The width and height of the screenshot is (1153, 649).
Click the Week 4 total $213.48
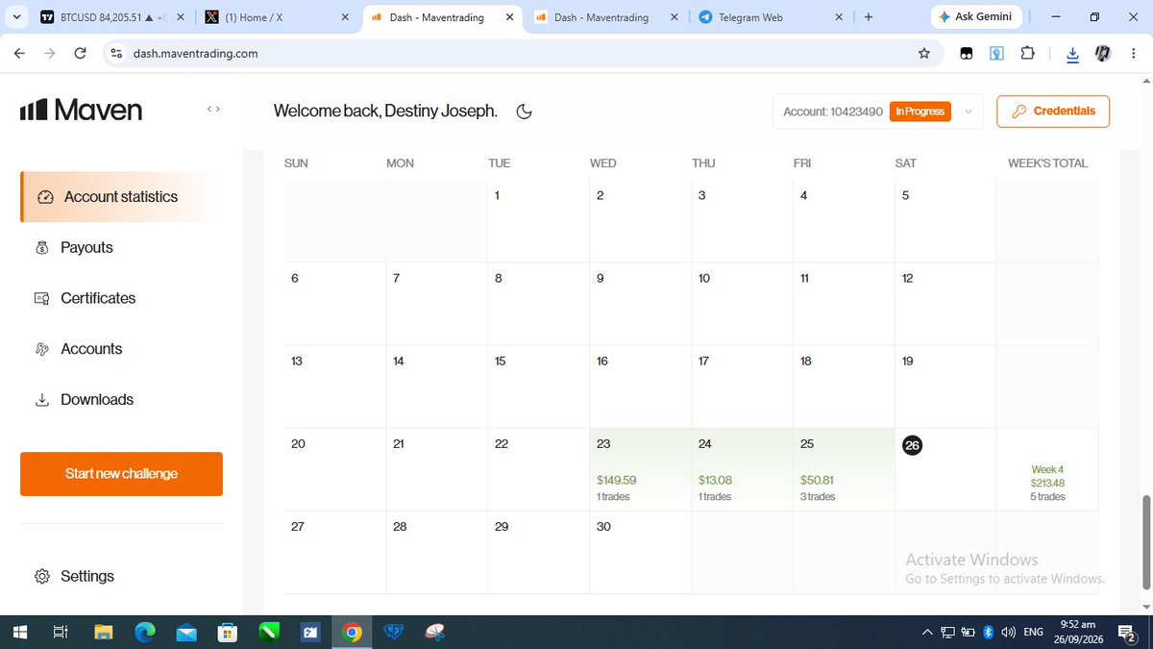(x=1047, y=483)
